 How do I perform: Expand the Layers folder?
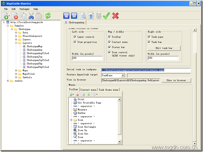pos(16,39)
